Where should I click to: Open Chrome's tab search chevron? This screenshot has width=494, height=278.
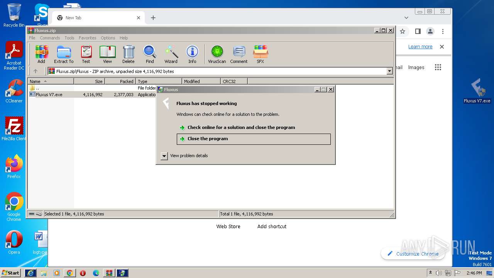tap(406, 18)
